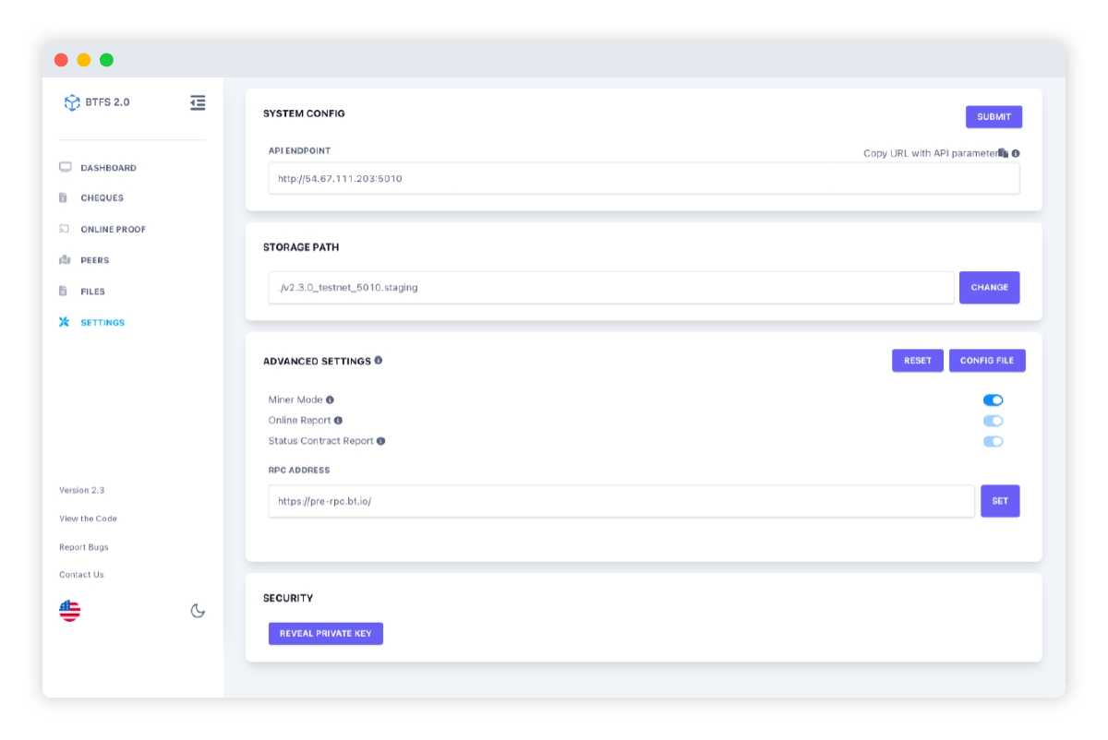Click the Security heading

288,598
